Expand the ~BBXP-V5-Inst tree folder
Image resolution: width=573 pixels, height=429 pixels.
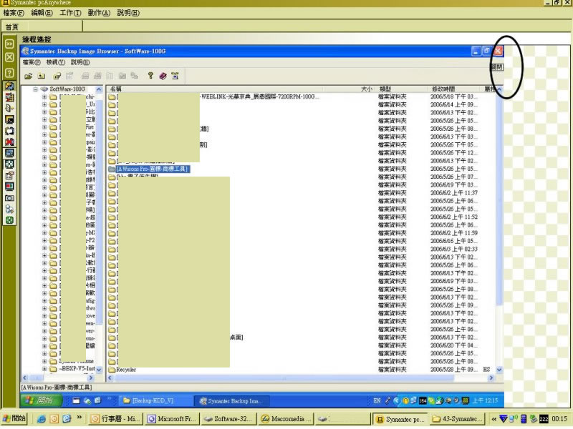[x=44, y=369]
